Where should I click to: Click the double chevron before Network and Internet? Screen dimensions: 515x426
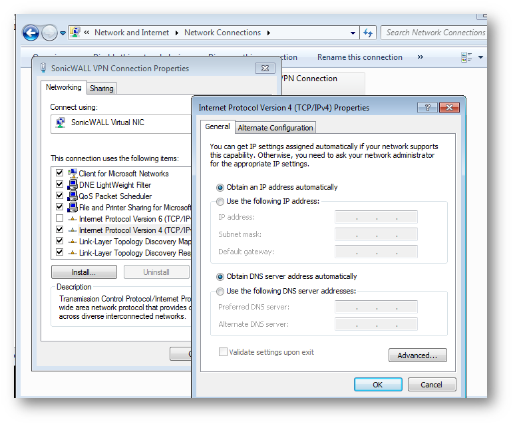click(86, 33)
